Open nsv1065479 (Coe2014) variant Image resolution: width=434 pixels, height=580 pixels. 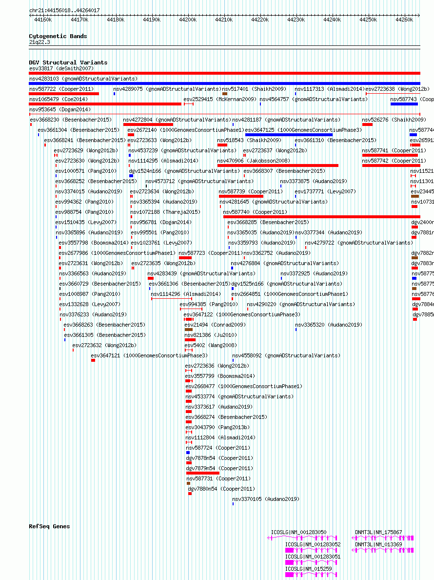59,100
